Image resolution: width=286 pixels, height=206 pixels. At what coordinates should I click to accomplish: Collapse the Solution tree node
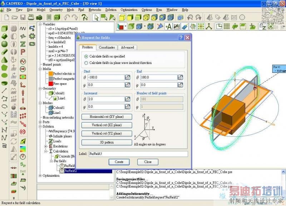[x=40, y=126]
